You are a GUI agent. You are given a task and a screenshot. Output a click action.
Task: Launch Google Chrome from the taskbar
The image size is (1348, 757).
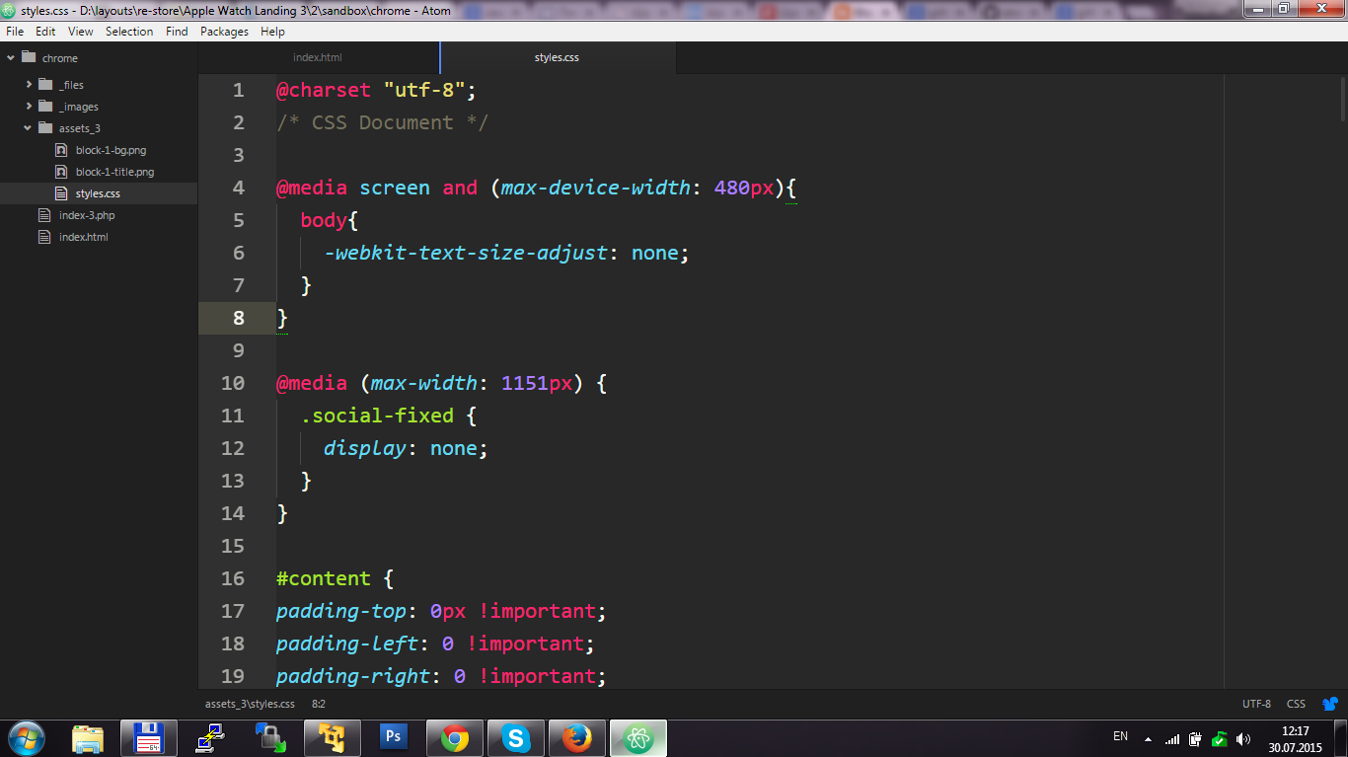[x=454, y=737]
